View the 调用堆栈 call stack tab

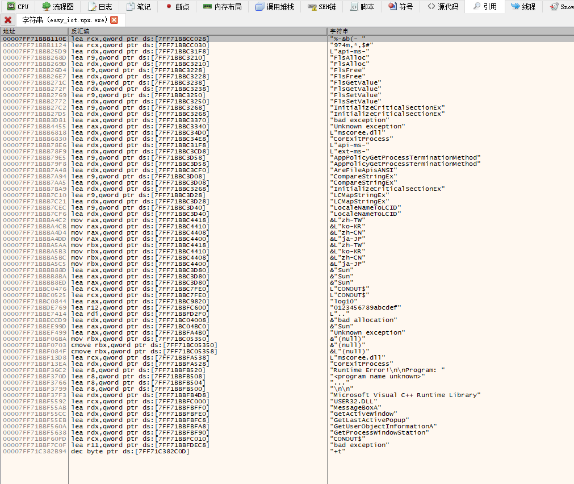[274, 7]
